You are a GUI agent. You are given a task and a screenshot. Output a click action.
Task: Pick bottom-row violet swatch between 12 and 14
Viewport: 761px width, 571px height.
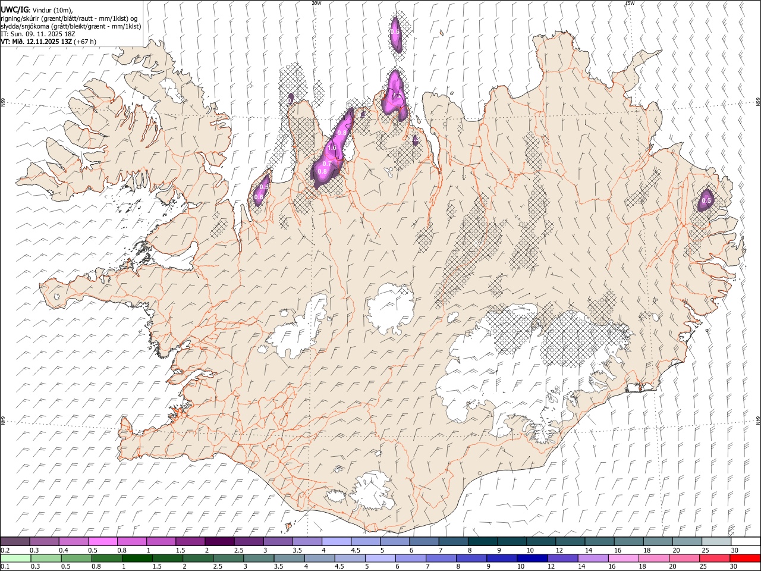click(562, 559)
